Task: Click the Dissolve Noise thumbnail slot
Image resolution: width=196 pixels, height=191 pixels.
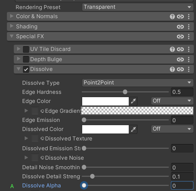Action: 35,158
